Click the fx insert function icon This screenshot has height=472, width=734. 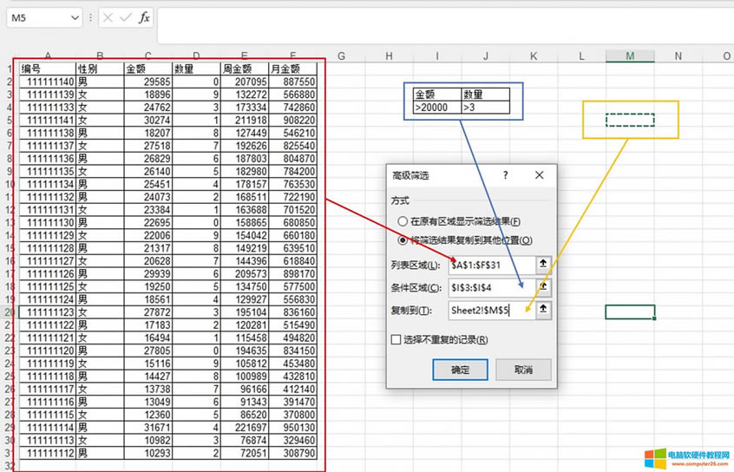pos(144,17)
